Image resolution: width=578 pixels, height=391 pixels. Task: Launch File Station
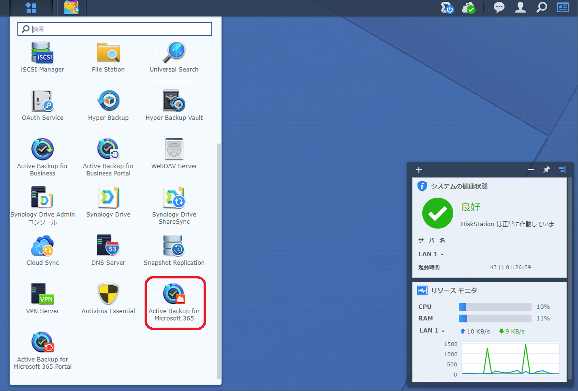pos(108,57)
